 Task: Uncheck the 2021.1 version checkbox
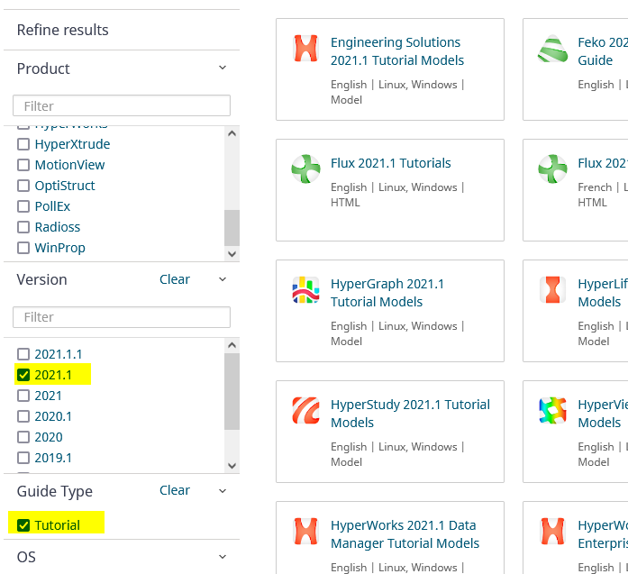[x=23, y=375]
